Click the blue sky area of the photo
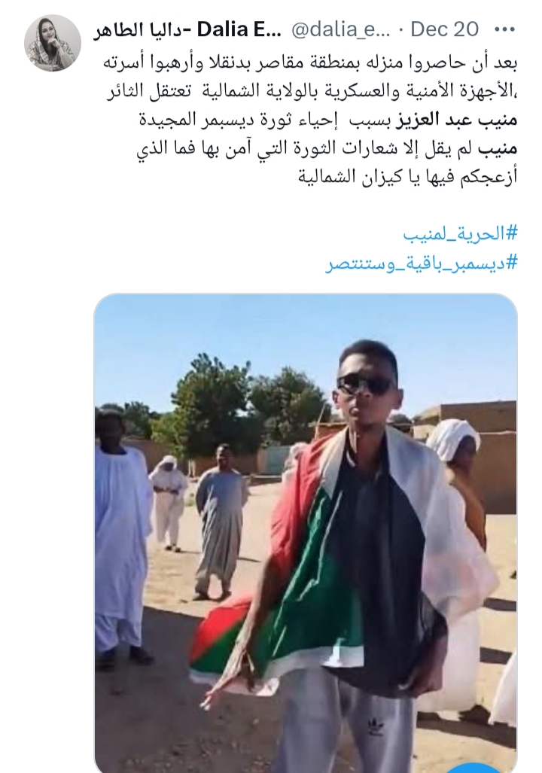 [222, 335]
